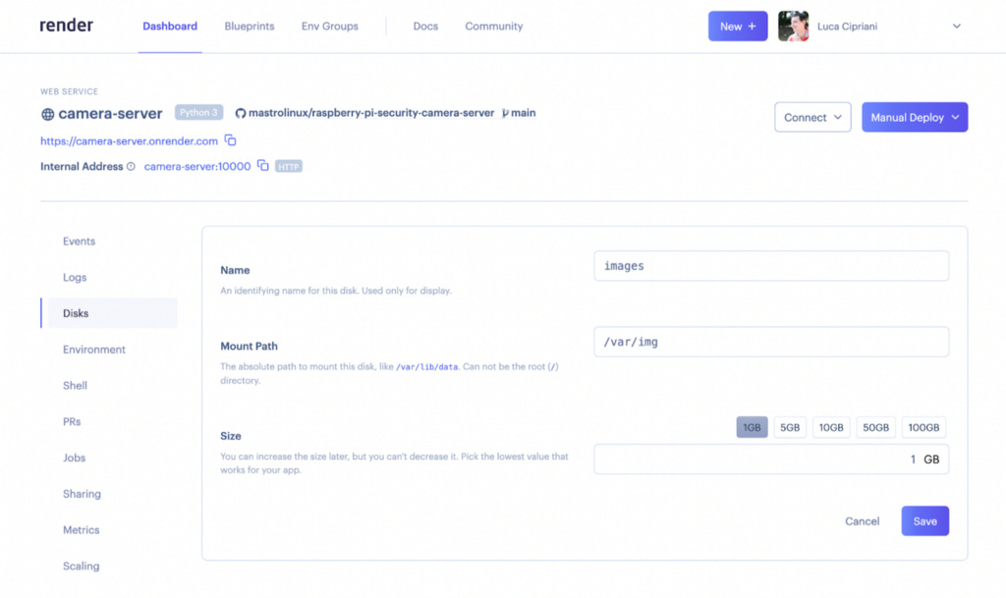Open PRs in the sidebar
The height and width of the screenshot is (598, 1006).
[72, 421]
